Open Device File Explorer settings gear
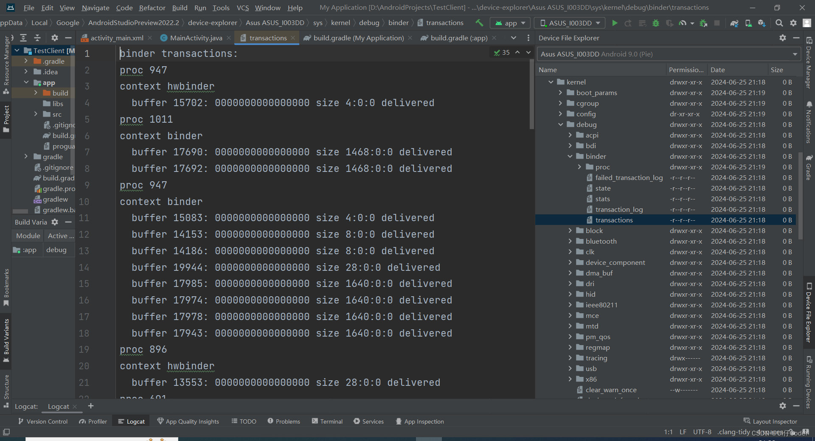 pyautogui.click(x=783, y=38)
